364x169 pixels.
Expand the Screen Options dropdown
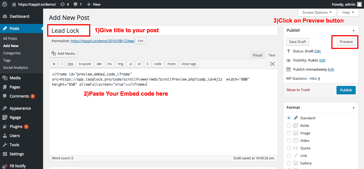click(x=317, y=12)
